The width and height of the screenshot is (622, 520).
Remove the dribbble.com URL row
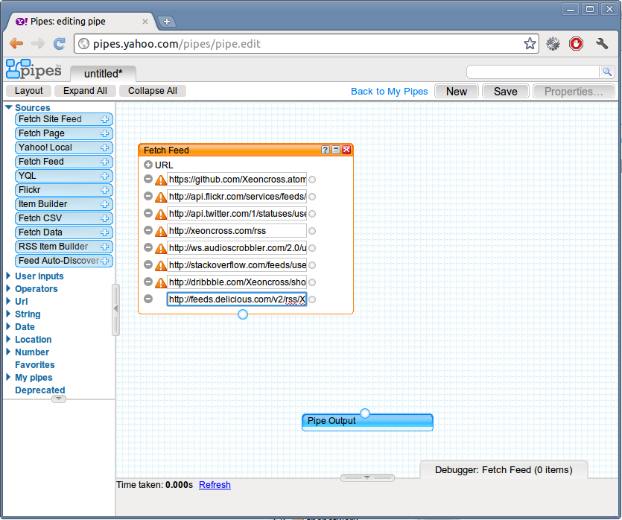(148, 282)
